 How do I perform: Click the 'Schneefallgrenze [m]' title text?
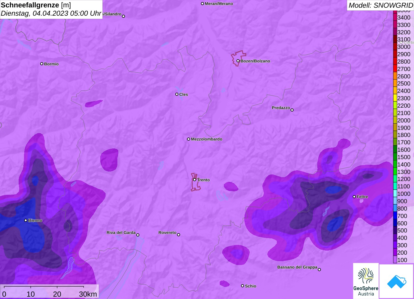(x=36, y=5)
